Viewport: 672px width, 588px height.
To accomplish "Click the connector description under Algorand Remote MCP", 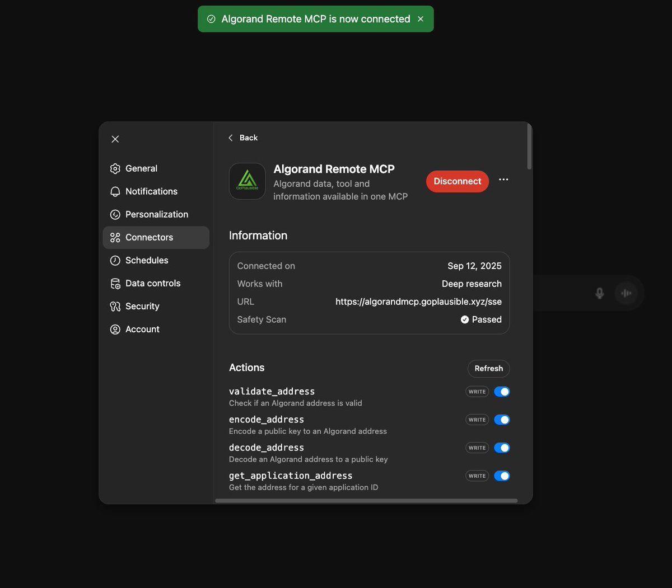I will coord(340,190).
